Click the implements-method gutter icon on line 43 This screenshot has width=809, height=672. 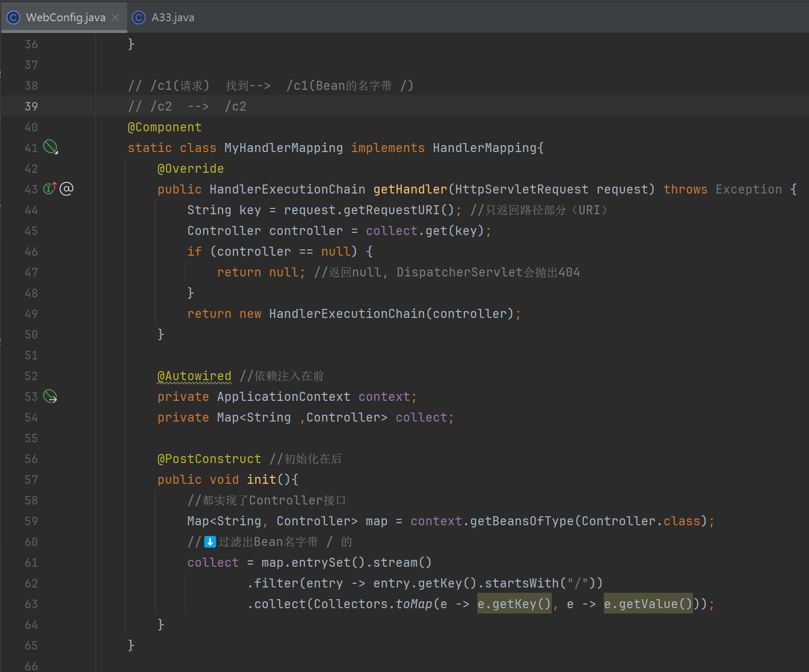pos(49,188)
